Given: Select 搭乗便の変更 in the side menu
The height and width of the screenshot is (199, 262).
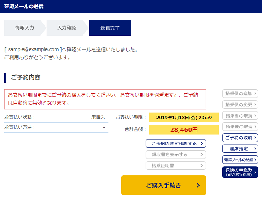Looking at the screenshot, I should click(240, 105).
